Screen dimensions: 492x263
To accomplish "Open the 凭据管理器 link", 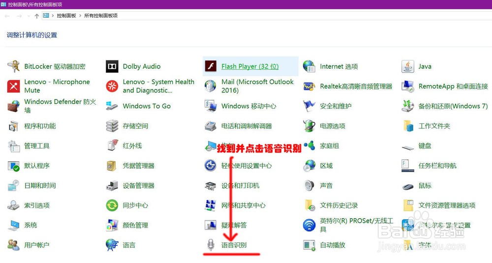I will pyautogui.click(x=138, y=166).
